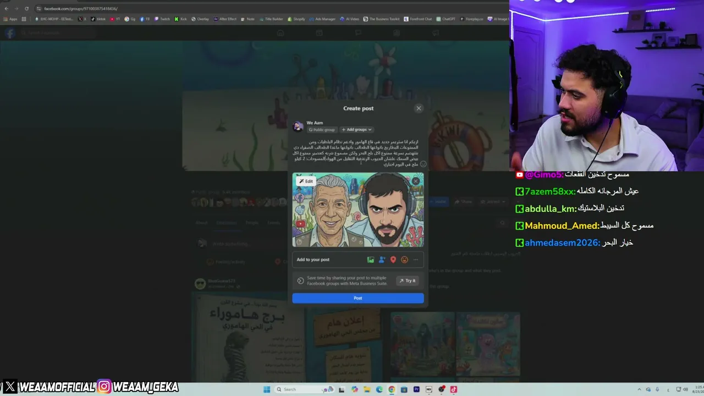Click Try it for Meta Business Suite
Viewport: 704px width, 396px height.
pos(408,280)
